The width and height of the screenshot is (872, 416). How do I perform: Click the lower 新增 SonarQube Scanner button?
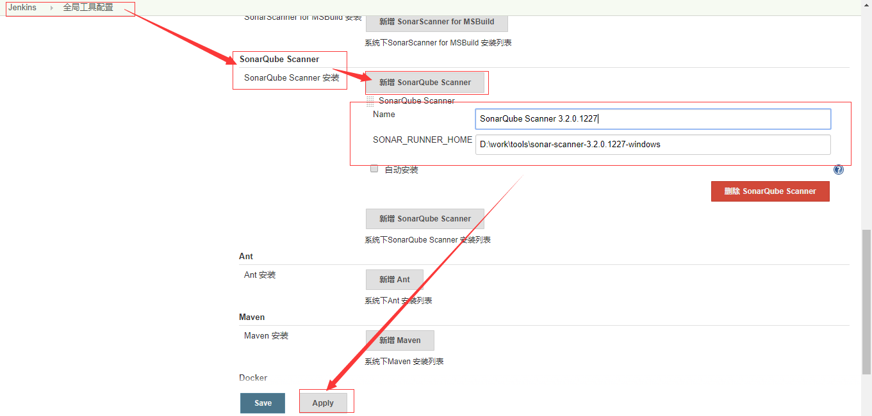coord(425,218)
